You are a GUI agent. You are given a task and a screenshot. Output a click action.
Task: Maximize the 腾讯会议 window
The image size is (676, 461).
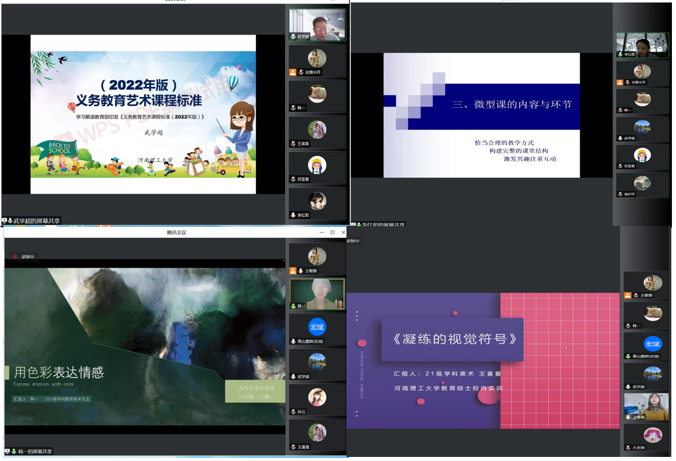pos(332,233)
